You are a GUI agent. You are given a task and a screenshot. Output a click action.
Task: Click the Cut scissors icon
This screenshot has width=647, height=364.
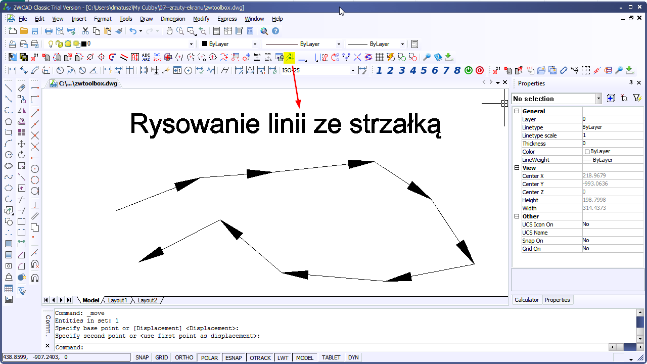click(x=85, y=31)
